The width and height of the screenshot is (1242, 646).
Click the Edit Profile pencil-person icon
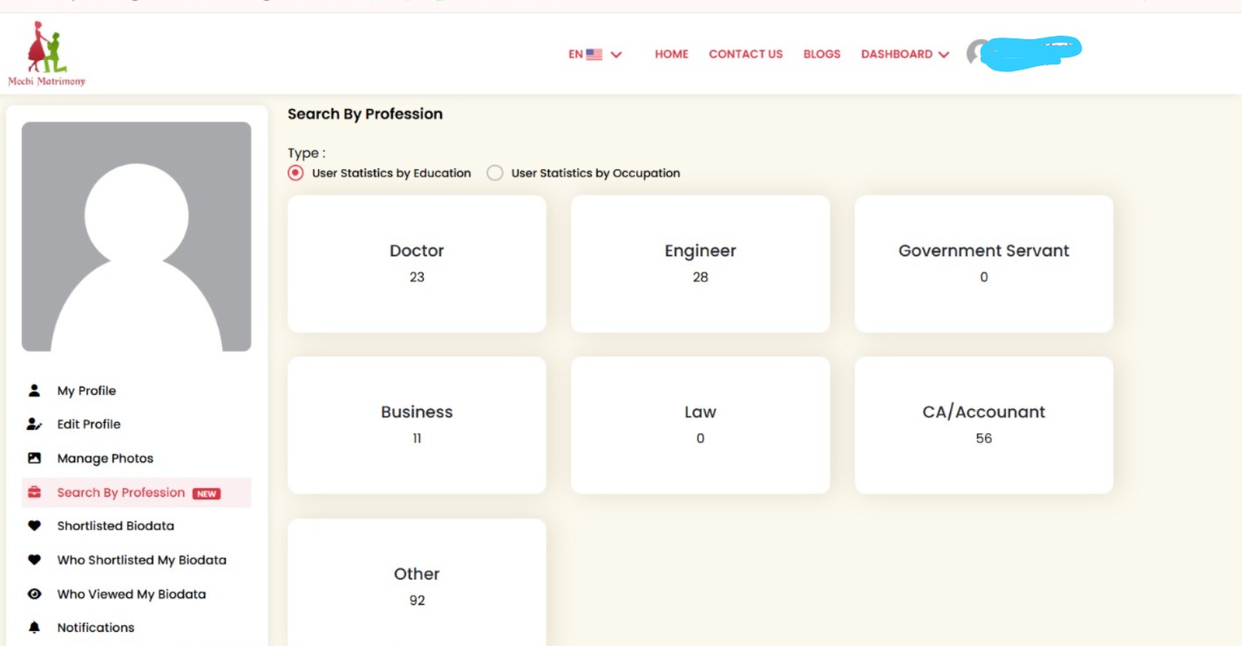point(35,425)
